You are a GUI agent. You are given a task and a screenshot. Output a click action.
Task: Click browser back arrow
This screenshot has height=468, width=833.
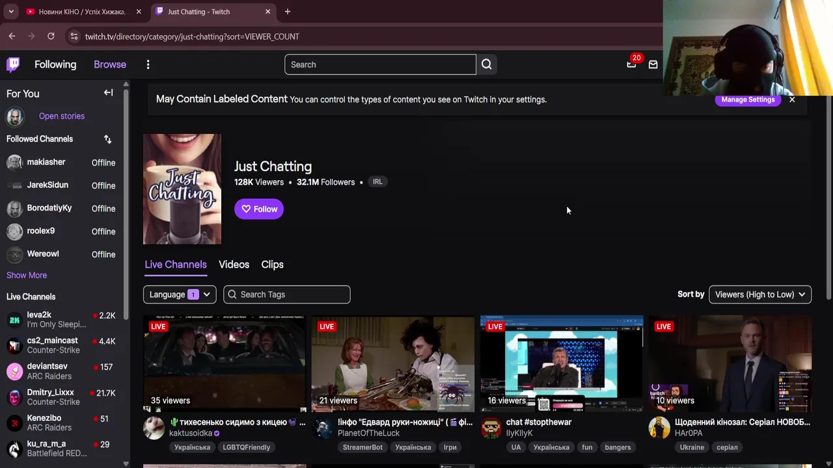coord(12,36)
